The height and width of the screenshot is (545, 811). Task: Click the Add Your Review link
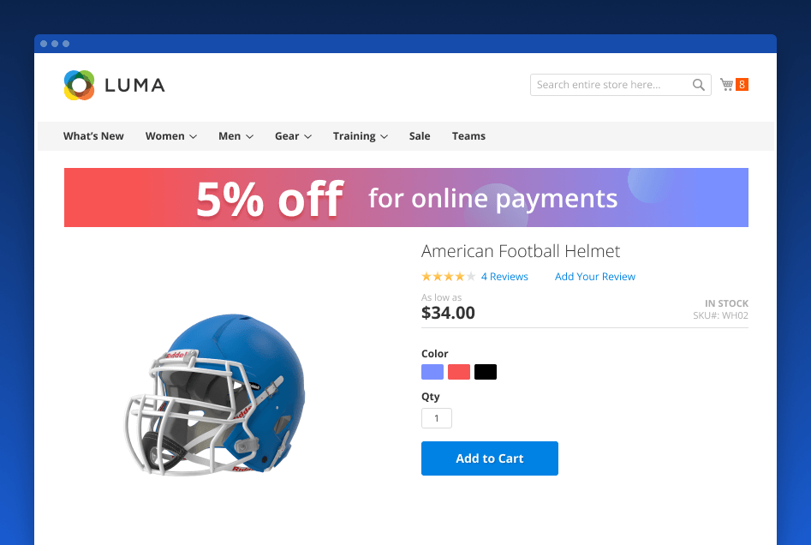595,277
